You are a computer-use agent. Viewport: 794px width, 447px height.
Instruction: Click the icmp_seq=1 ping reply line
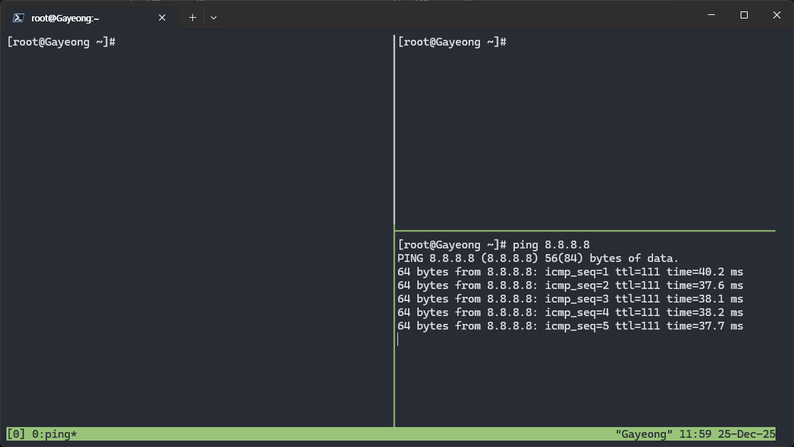pos(570,272)
